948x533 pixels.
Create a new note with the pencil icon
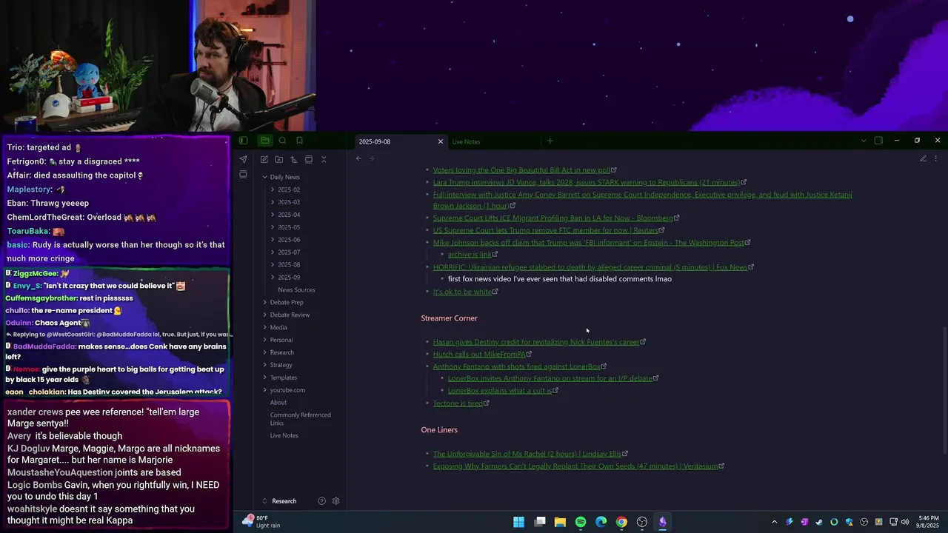(x=264, y=159)
